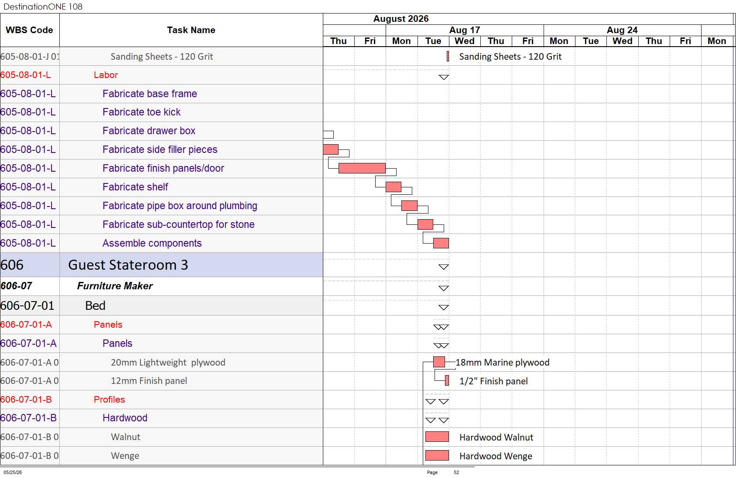Click the Tue day header under Aug 24
The image size is (736, 478).
point(591,41)
